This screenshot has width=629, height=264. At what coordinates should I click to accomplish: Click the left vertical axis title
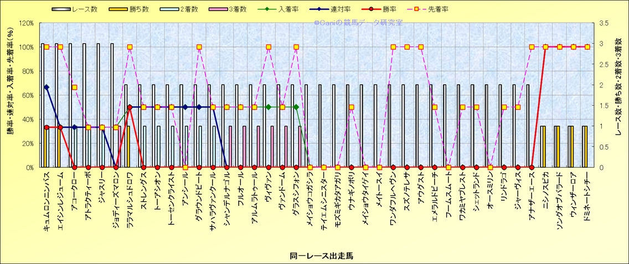click(x=11, y=94)
